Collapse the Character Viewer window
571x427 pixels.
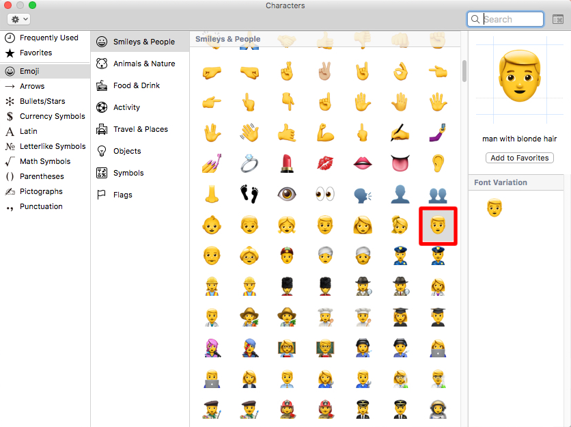[x=558, y=19]
